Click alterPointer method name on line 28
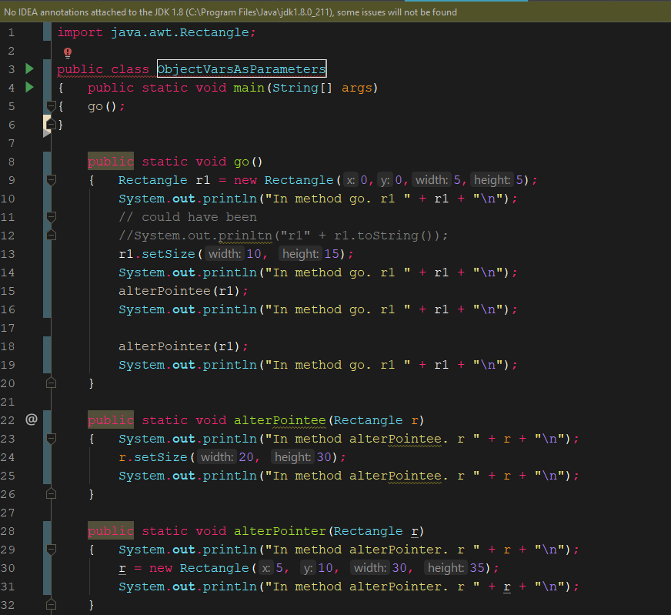 coord(280,531)
